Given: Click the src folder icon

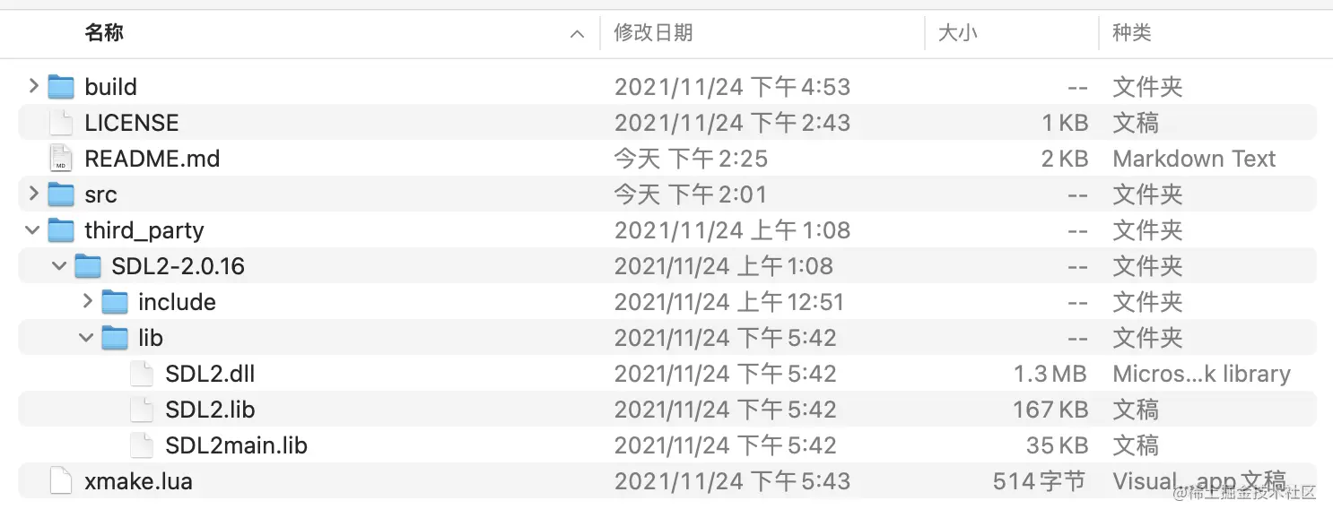Looking at the screenshot, I should coord(61,194).
